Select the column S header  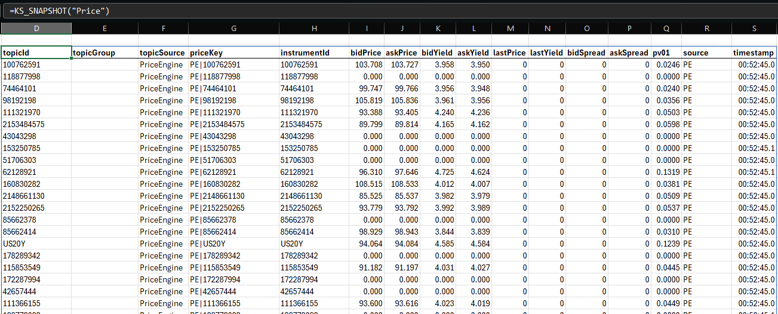pyautogui.click(x=754, y=29)
